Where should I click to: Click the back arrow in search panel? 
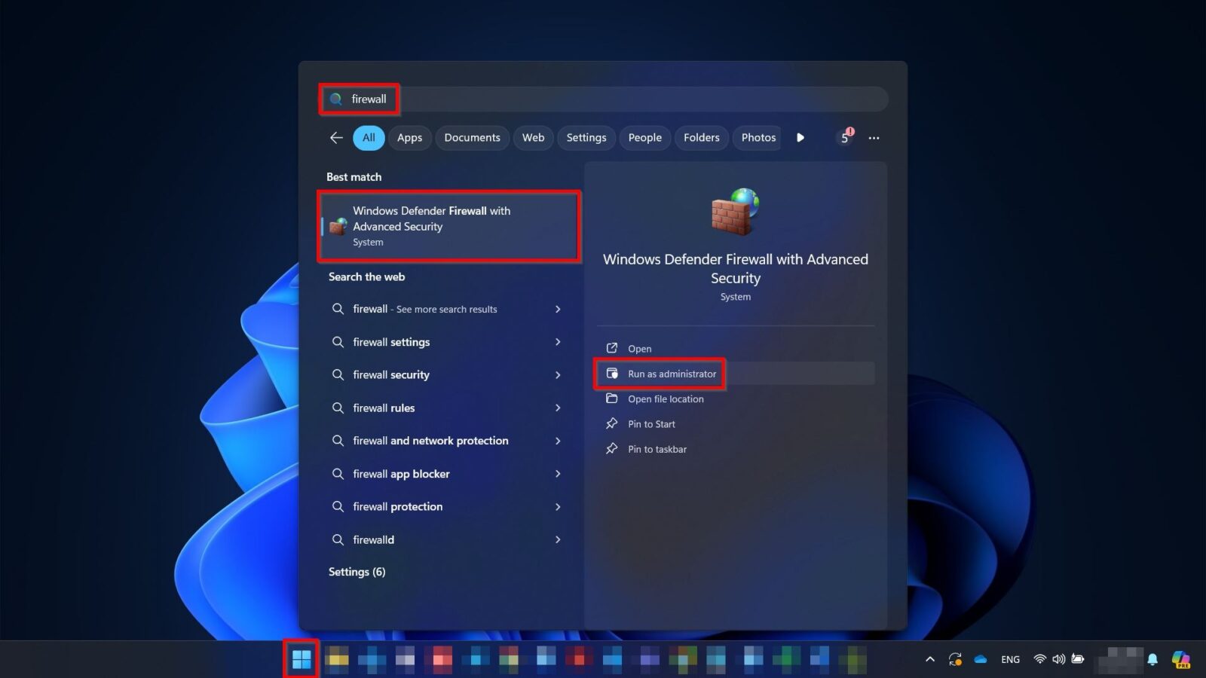pos(336,138)
